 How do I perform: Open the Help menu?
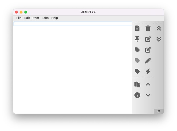click(x=55, y=18)
